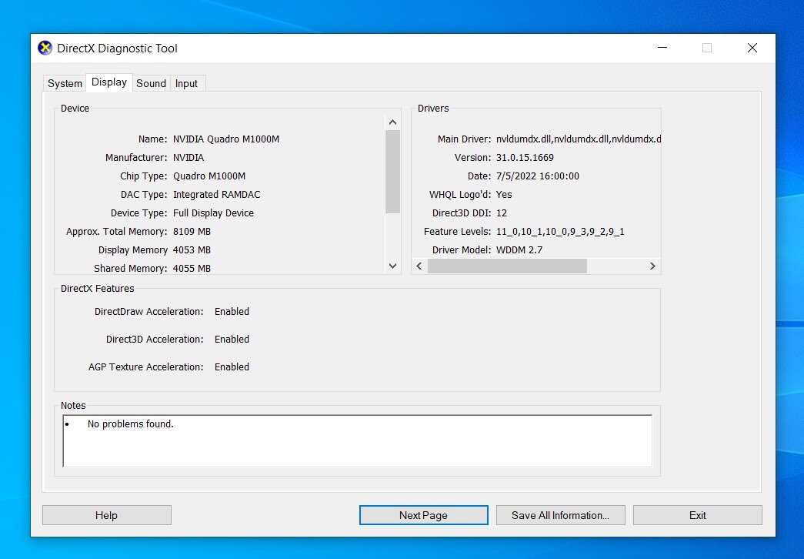Click the 'Drivers' group heading
This screenshot has width=804, height=559.
coord(433,109)
